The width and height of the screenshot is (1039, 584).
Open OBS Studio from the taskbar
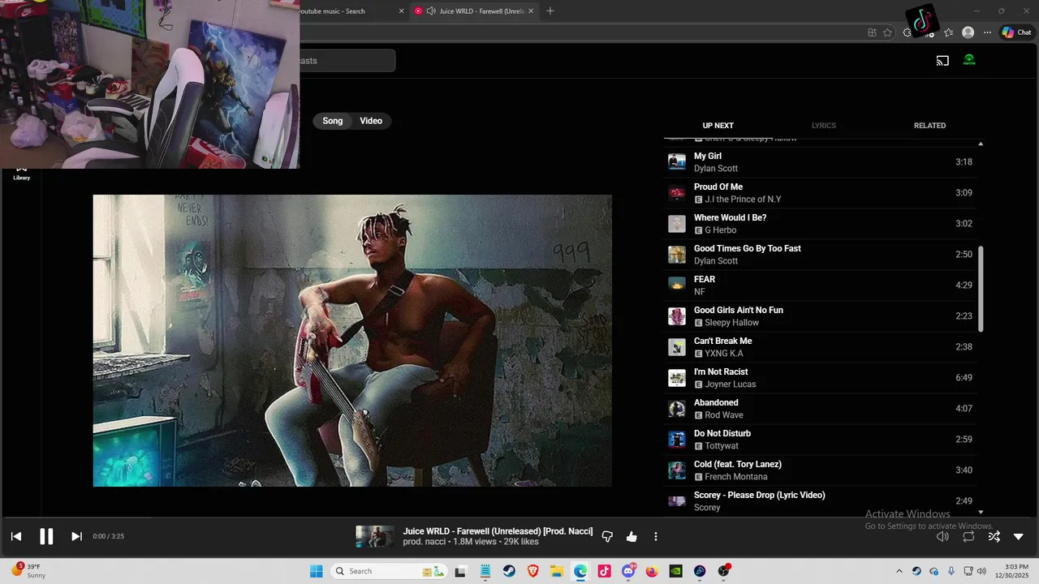click(723, 571)
